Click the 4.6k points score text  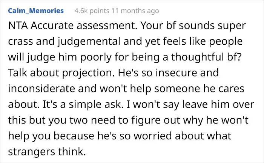[92, 11]
